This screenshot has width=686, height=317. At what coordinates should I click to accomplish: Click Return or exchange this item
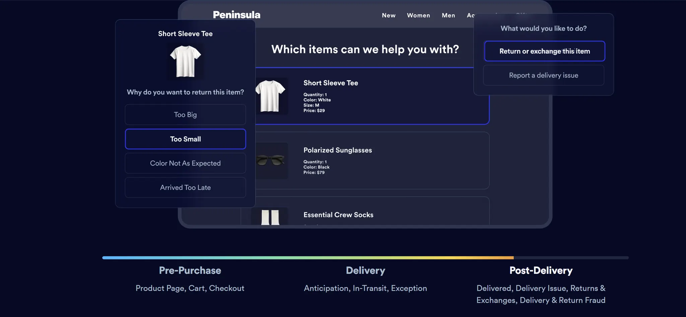coord(544,51)
